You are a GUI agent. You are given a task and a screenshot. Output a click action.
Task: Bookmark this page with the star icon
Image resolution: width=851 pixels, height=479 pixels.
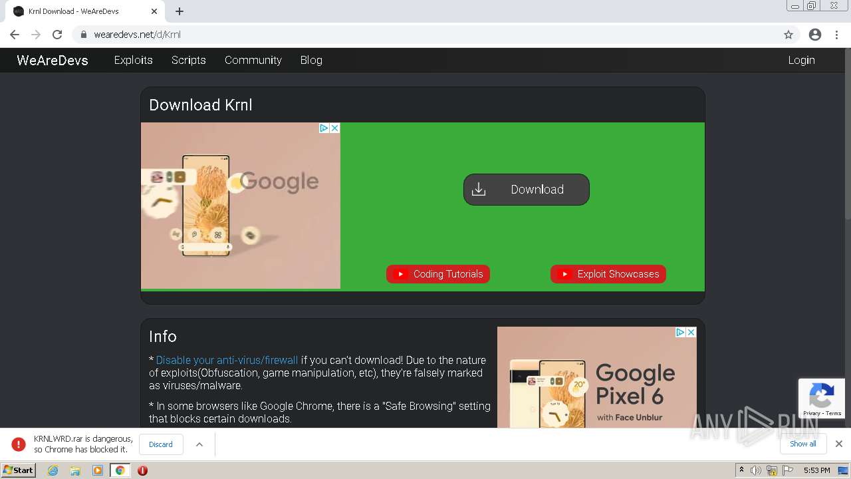789,35
